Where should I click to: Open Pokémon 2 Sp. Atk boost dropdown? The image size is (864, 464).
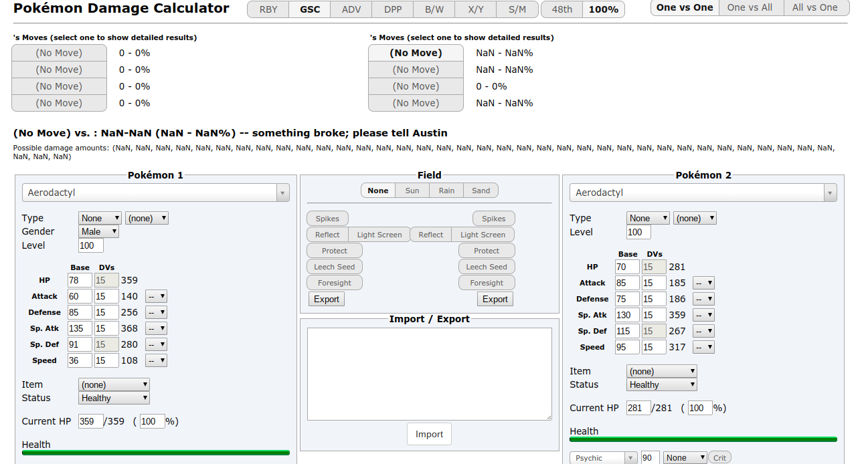tap(703, 315)
